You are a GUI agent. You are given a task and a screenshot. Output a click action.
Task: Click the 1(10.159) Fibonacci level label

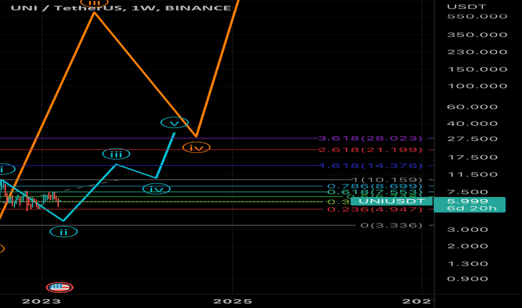click(387, 180)
